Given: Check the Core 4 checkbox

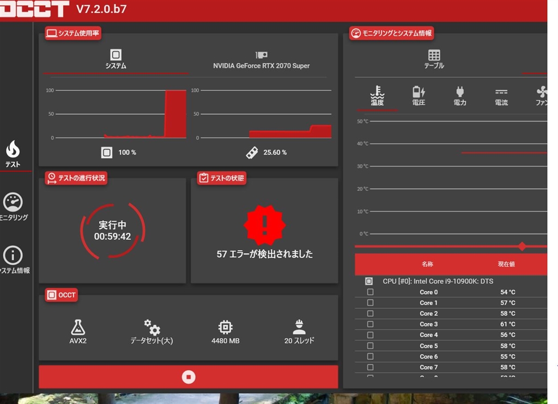Looking at the screenshot, I should [371, 335].
